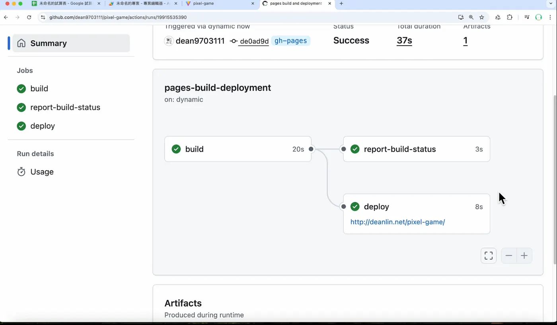
Task: Open the Chrome three-dot menu
Action: 550,17
